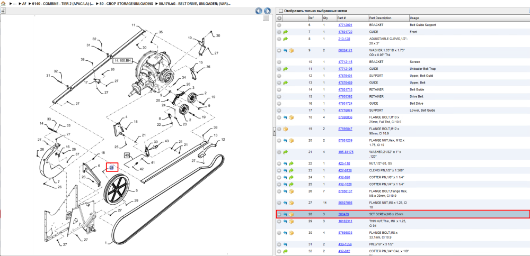
Task: Click box icon in ref 26 row
Action: [x=291, y=191]
